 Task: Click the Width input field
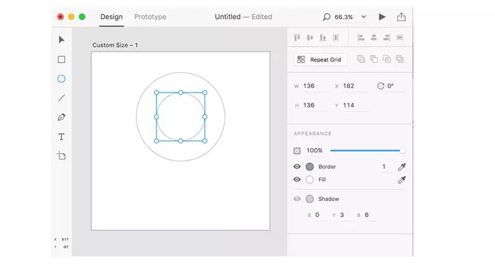tap(314, 86)
